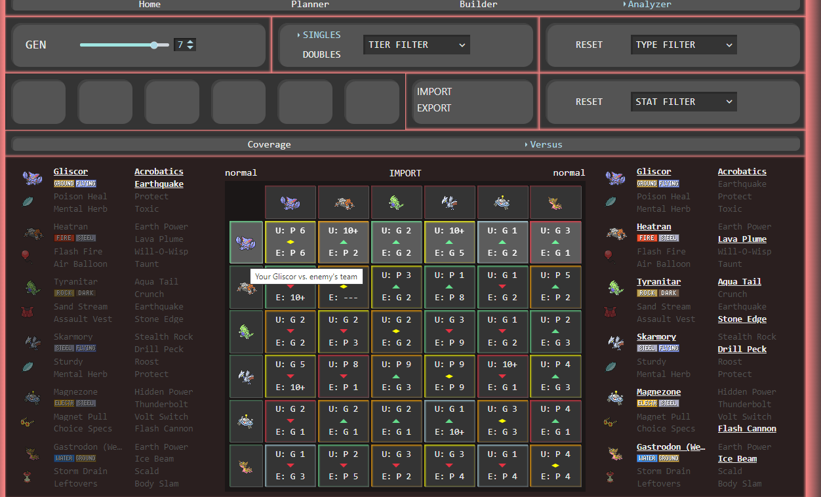Screen dimensions: 821x497
Task: Click Skarmory sprite in right enemy list
Action: click(x=615, y=343)
